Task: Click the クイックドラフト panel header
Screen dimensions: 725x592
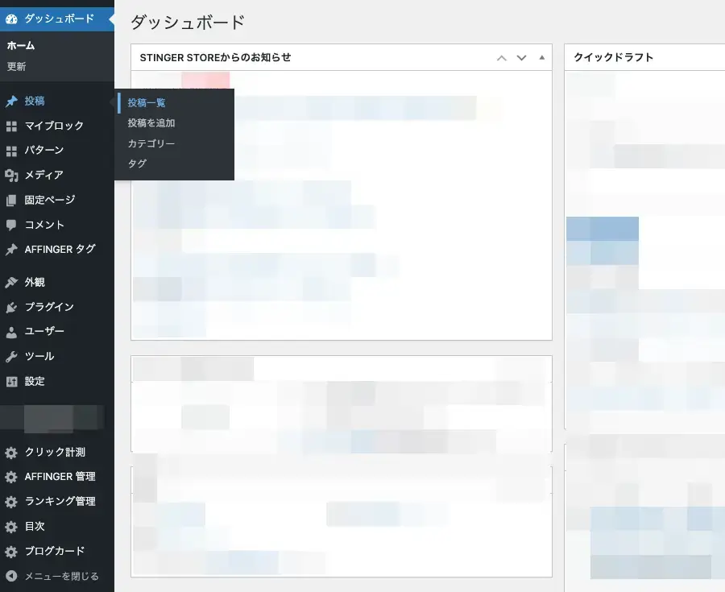Action: point(612,57)
